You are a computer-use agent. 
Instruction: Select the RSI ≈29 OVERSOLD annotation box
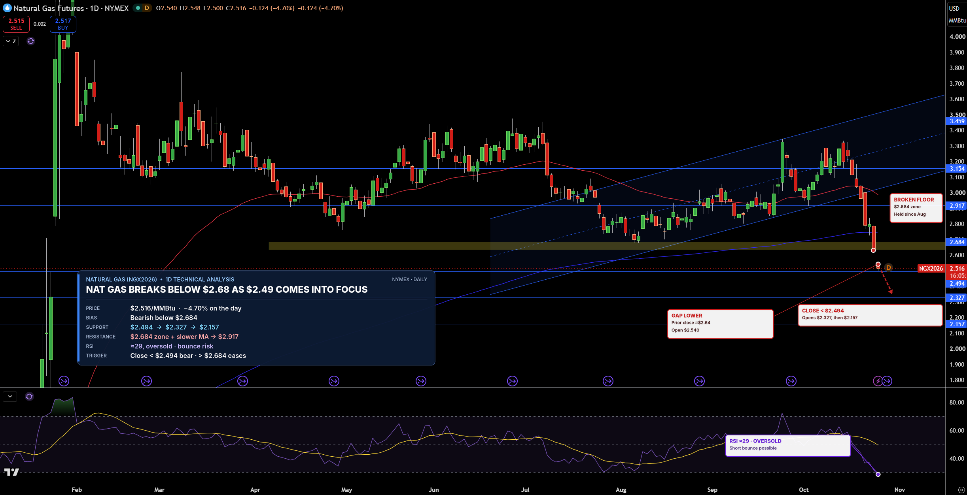tap(788, 446)
